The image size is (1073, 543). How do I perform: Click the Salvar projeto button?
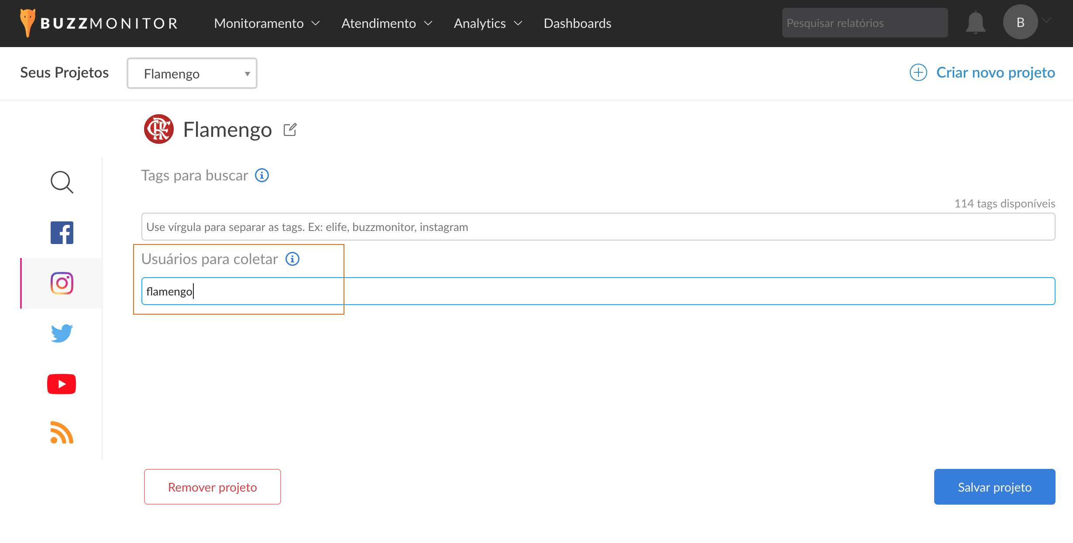(994, 487)
